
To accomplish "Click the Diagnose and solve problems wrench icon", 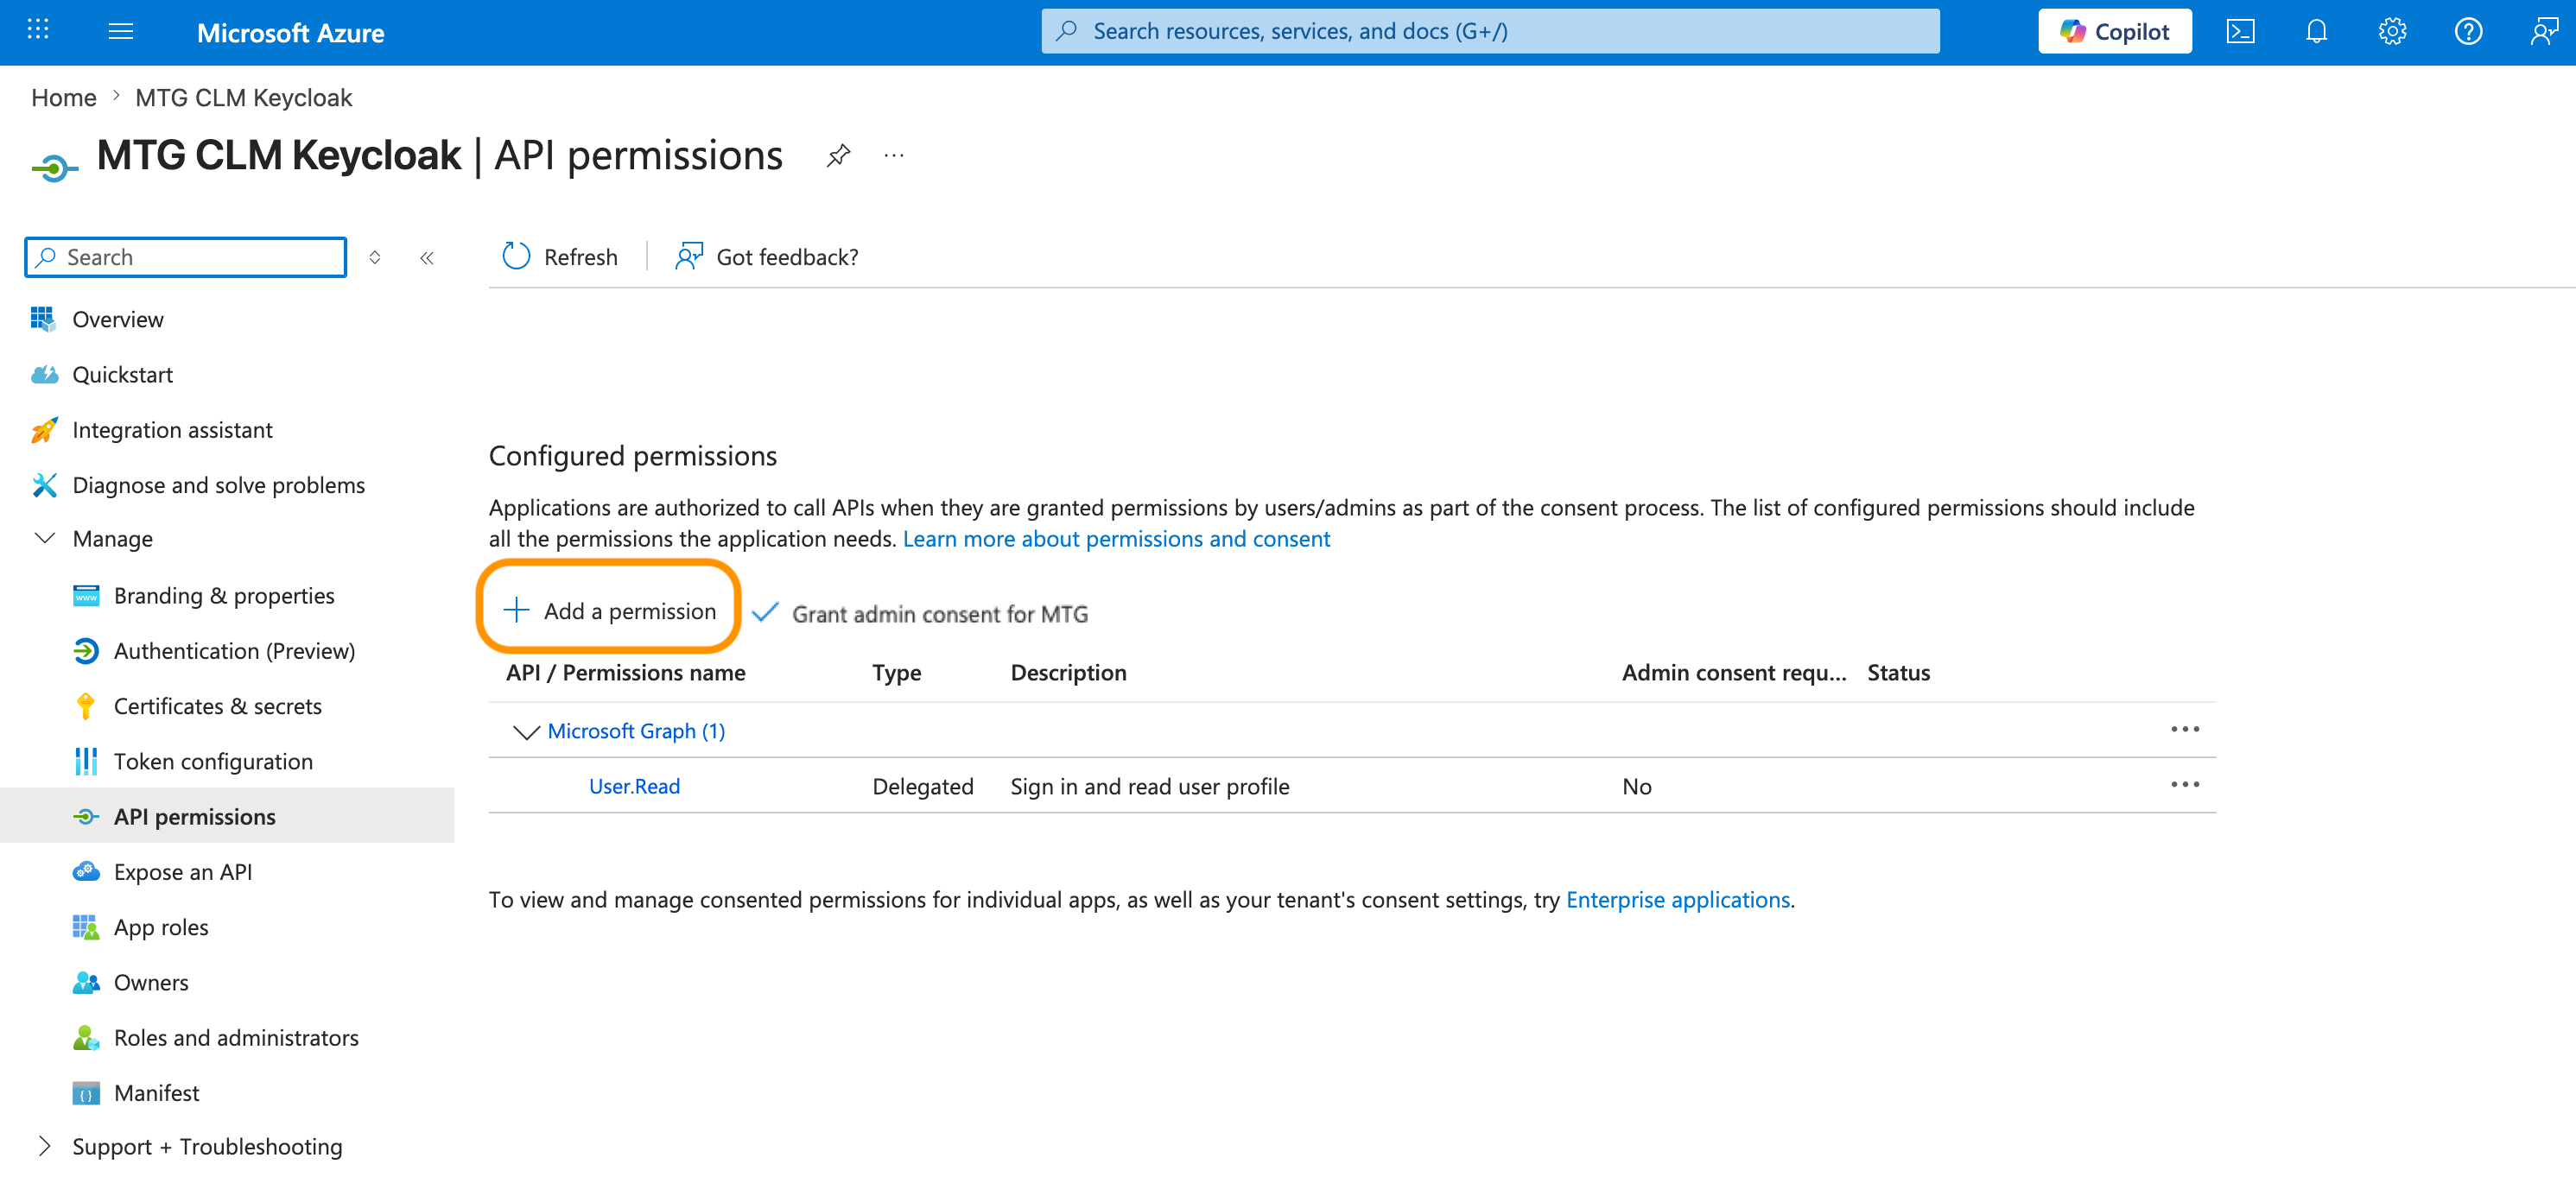I will point(44,485).
